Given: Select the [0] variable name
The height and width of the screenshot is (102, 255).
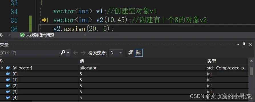Looking at the screenshot, I should point(15,74).
